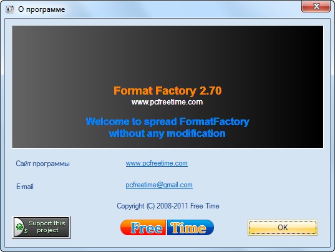Click the without any modification line
Screen dimensions: 335x252
(167, 134)
